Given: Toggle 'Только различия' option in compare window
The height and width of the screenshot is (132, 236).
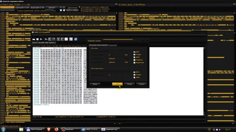Looking at the screenshot, I should point(31,11).
